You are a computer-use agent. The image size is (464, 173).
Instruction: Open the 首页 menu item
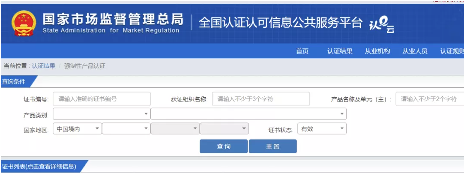coord(302,51)
